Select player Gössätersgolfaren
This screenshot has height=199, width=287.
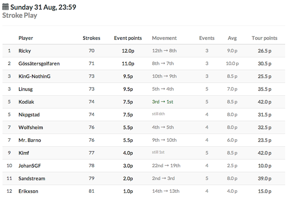(39, 64)
